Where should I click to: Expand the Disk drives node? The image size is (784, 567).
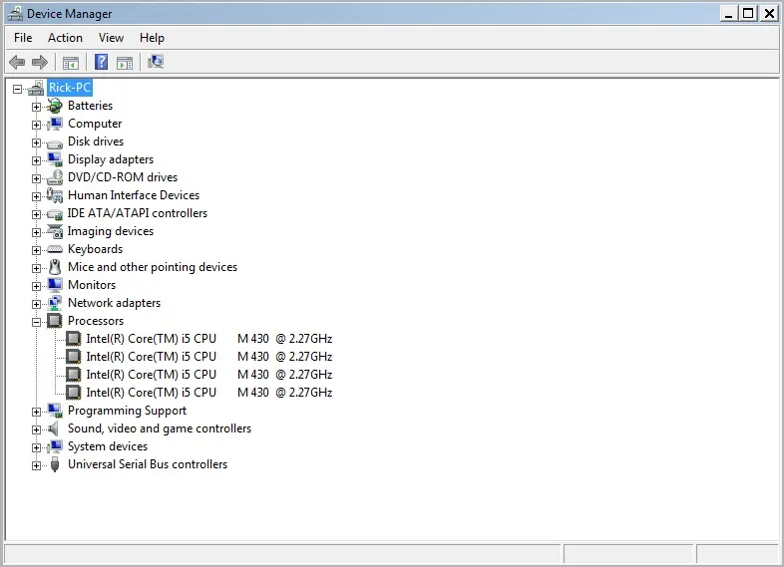36,142
